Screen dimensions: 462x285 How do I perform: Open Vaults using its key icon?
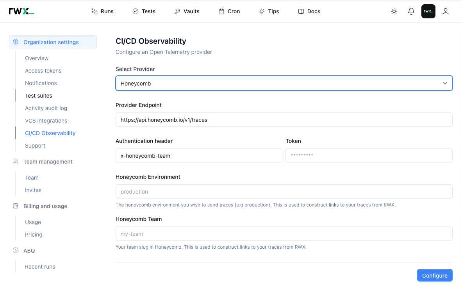178,11
